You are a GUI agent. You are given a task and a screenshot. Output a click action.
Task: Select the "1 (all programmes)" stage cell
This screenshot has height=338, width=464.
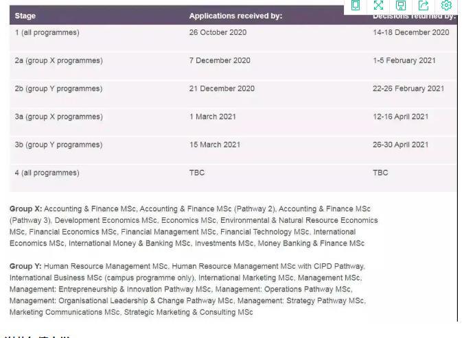(x=47, y=32)
